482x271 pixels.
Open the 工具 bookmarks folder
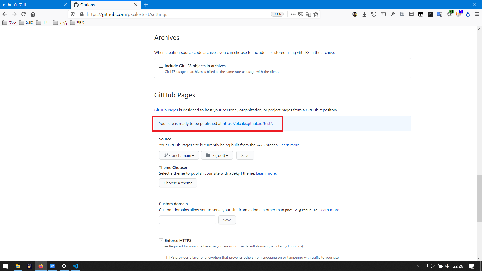pyautogui.click(x=43, y=23)
